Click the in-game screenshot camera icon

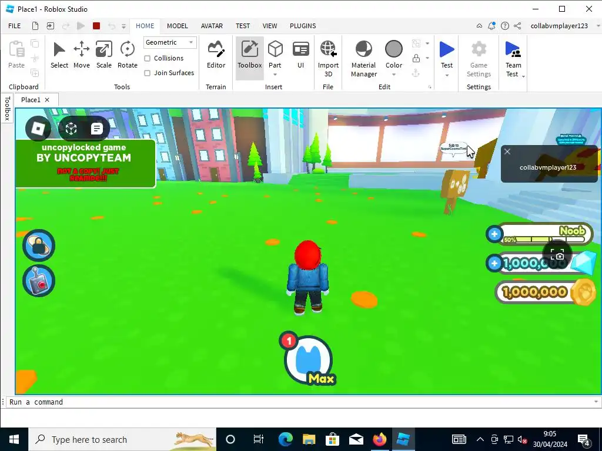point(557,255)
